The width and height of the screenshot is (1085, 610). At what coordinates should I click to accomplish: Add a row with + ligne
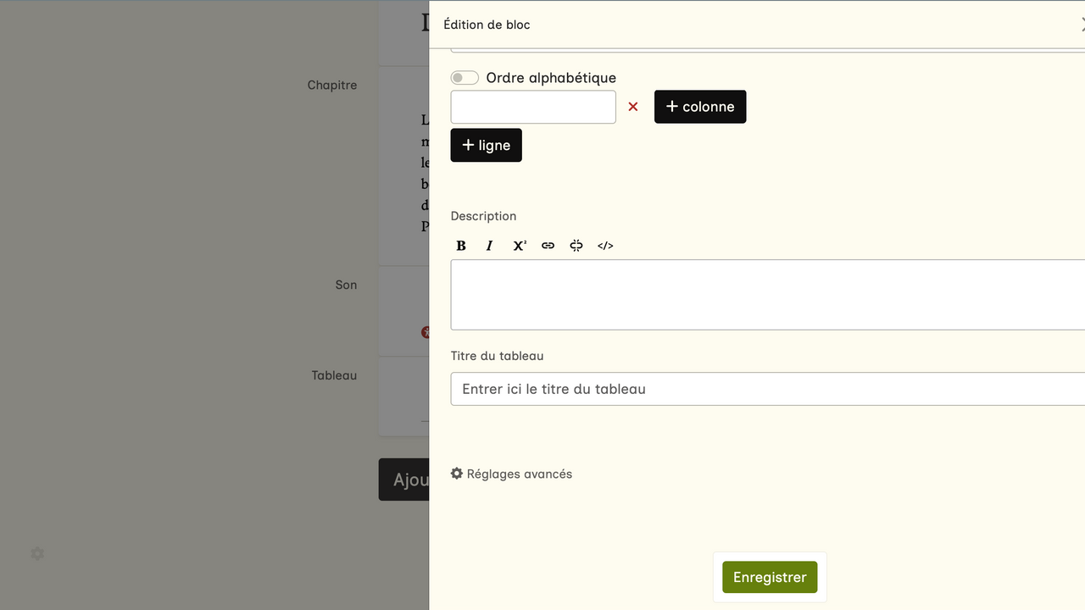[486, 145]
